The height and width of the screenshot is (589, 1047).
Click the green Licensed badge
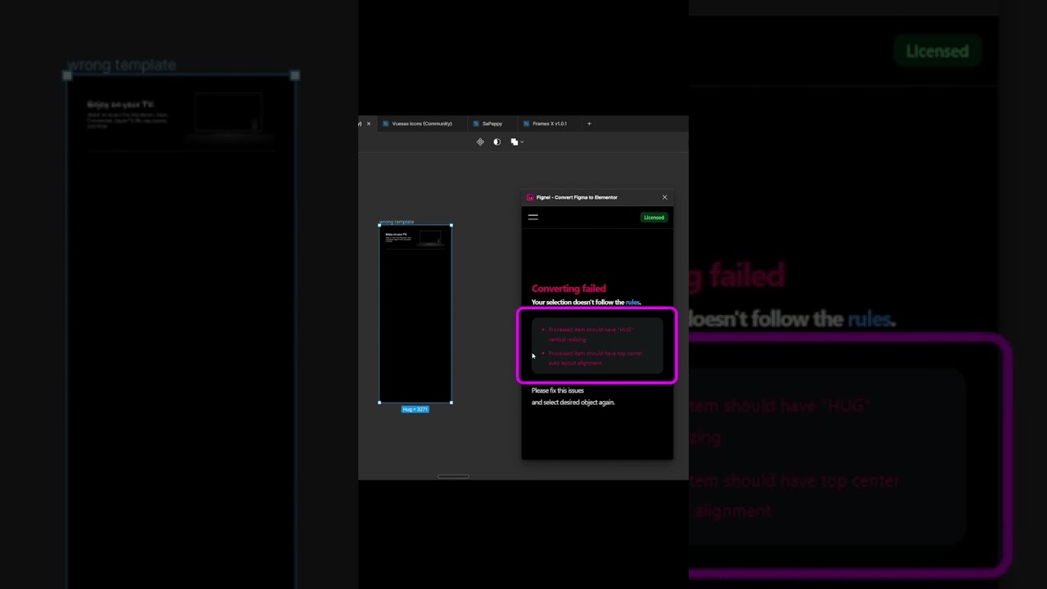coord(654,218)
